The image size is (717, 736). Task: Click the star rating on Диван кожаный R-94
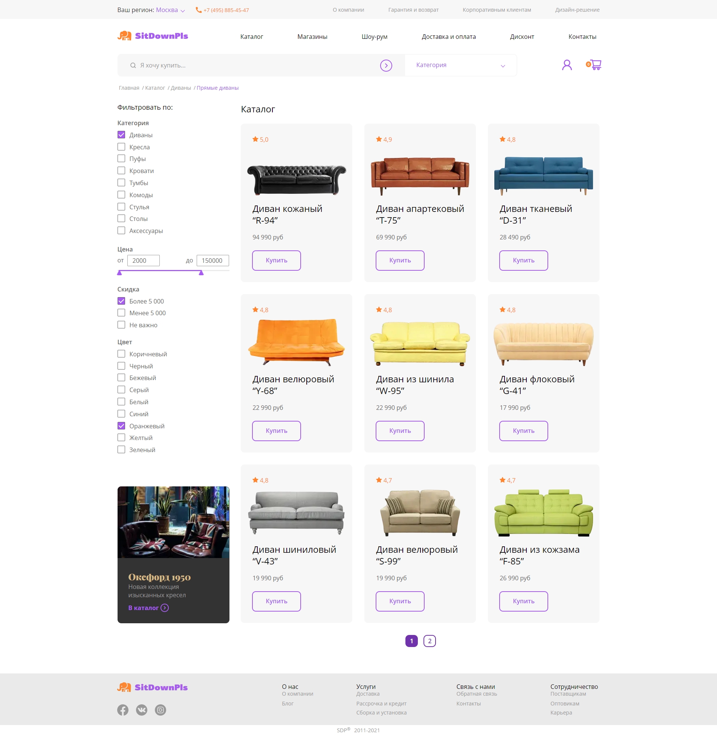point(260,140)
